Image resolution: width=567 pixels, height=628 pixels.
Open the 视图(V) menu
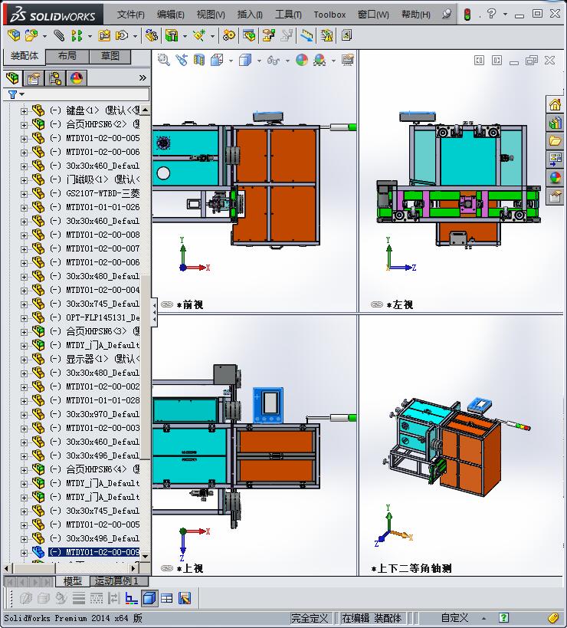tap(211, 15)
